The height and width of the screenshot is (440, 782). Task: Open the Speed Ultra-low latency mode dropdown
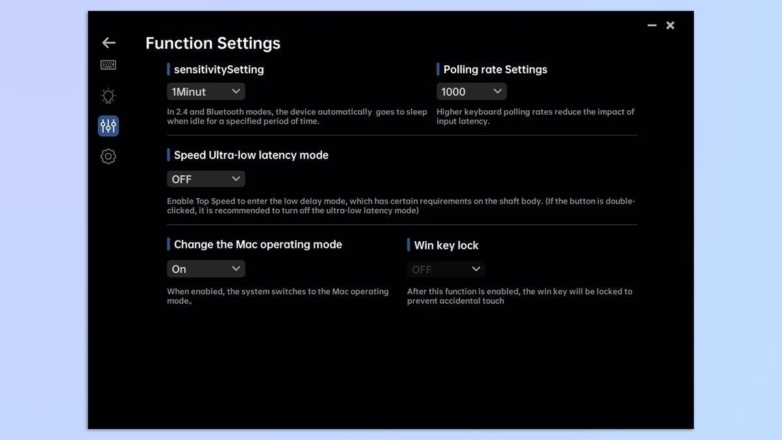(x=206, y=179)
